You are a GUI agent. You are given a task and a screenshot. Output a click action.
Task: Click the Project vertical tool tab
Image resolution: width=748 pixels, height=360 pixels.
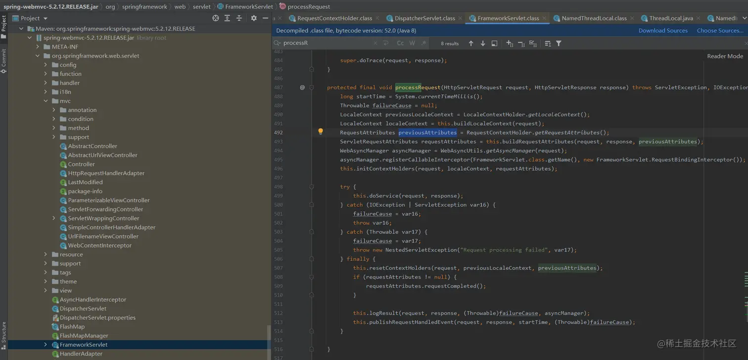click(3, 27)
